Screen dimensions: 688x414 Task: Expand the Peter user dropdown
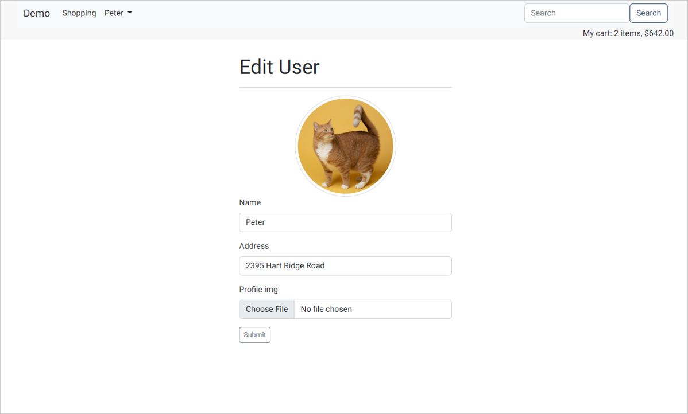[118, 13]
